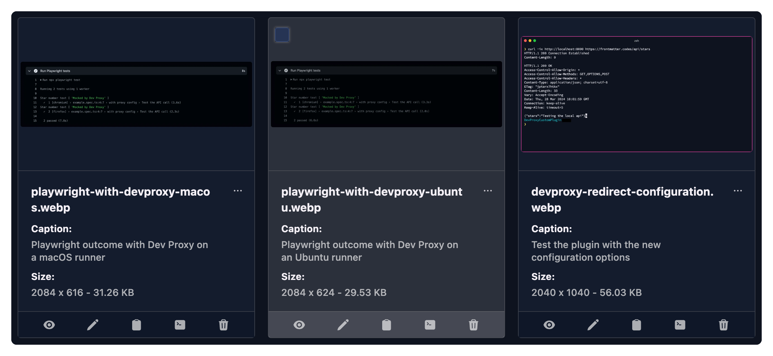Image resolution: width=773 pixels, height=356 pixels.
Task: Delete the devproxy-redirect-configuration.webp file
Action: [x=724, y=325]
